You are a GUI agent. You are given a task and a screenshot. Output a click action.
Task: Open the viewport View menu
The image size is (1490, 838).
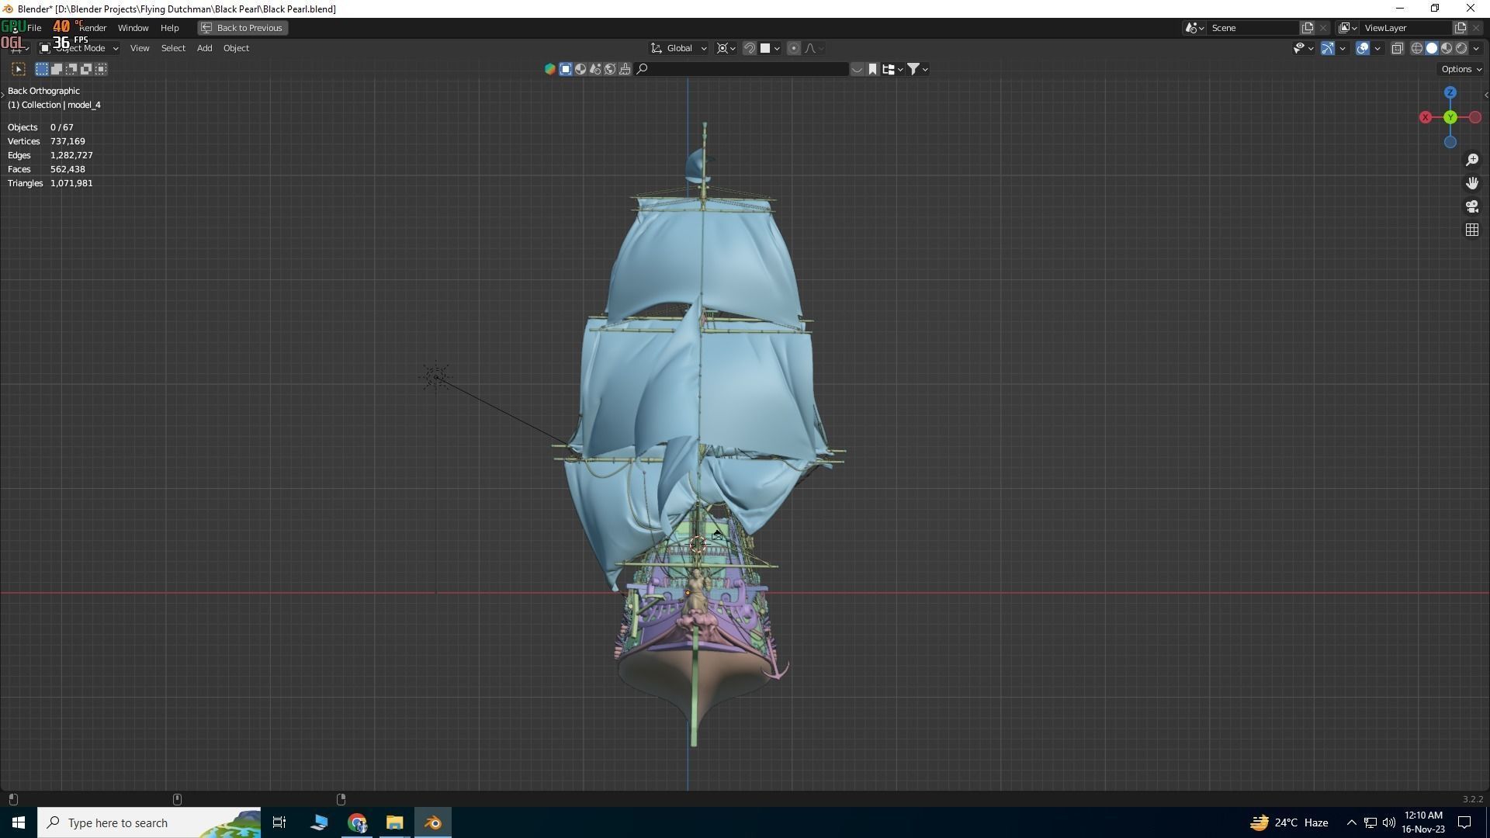click(x=140, y=48)
